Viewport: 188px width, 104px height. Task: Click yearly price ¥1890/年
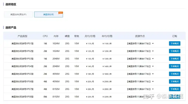[107, 74]
